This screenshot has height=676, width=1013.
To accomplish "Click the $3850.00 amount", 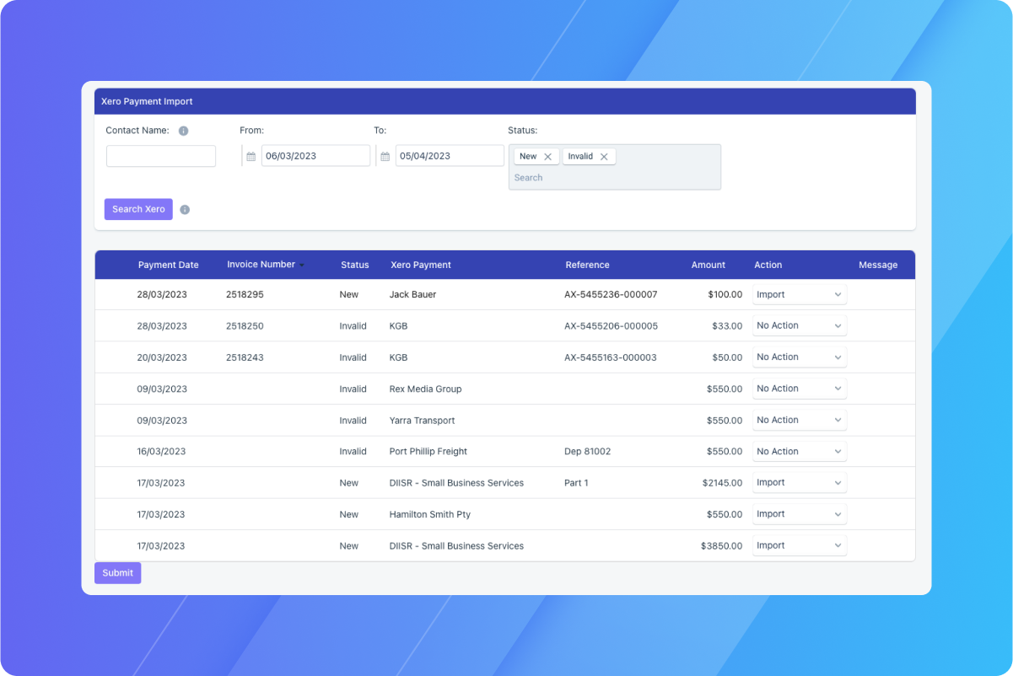I will point(722,546).
